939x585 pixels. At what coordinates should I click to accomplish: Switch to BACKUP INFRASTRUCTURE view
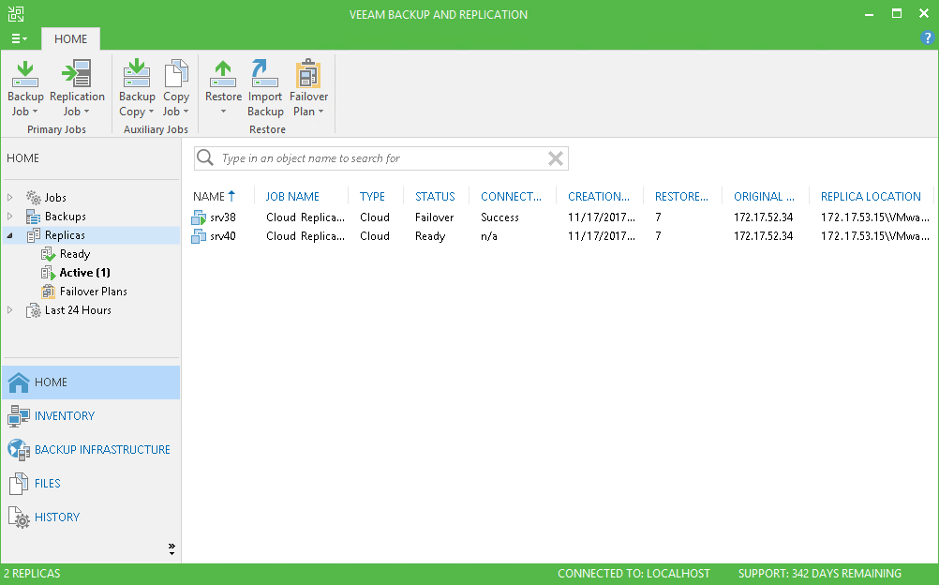point(91,450)
